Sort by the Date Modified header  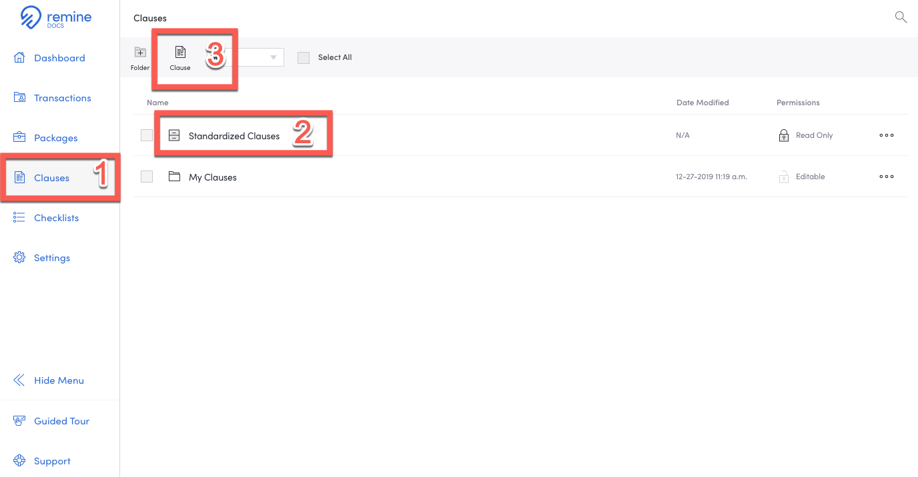703,103
